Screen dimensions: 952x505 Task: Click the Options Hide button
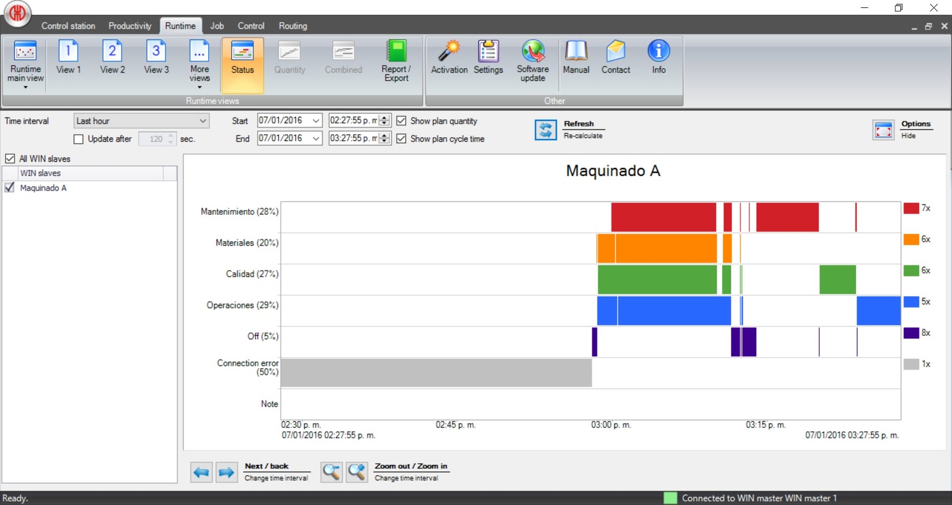[x=883, y=130]
